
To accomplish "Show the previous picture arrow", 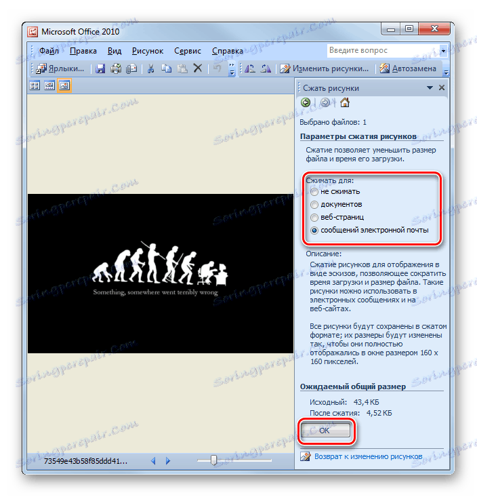I will pyautogui.click(x=153, y=461).
